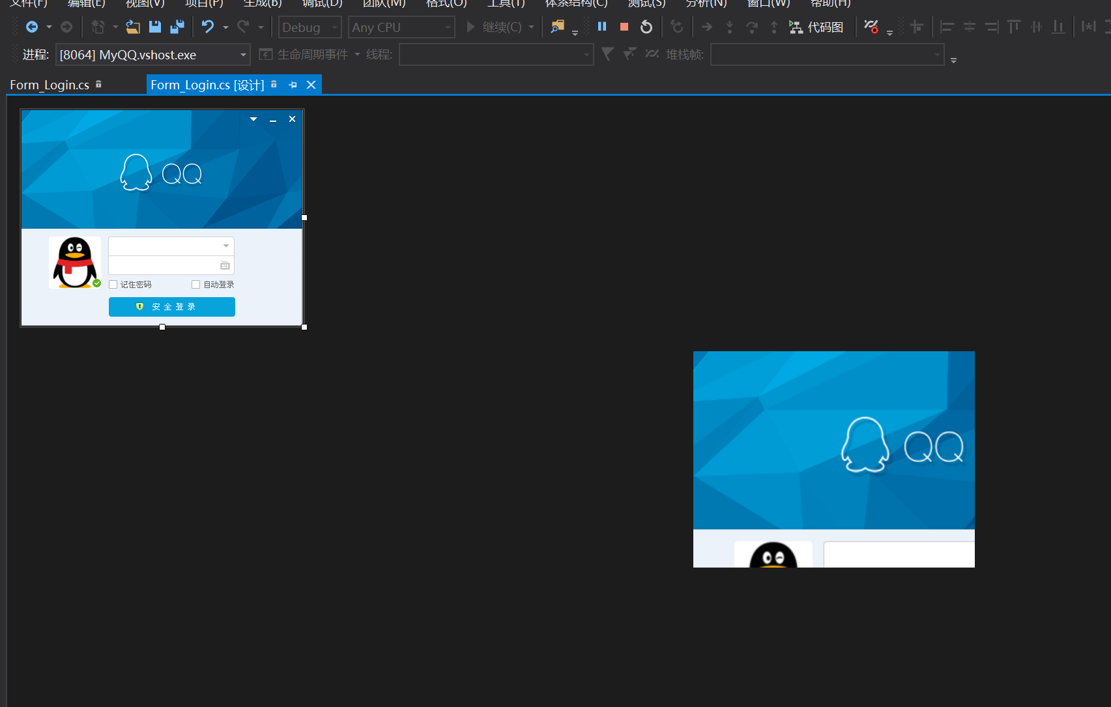Open the 格式(O) menu

446,4
